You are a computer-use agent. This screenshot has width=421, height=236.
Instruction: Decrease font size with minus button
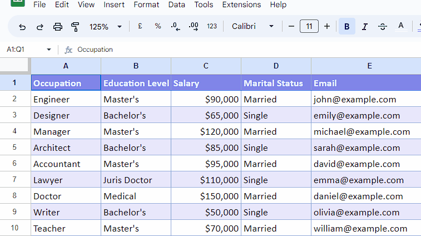tap(291, 26)
